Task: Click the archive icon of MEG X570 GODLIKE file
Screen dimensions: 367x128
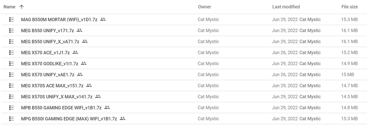Action: pos(12,64)
